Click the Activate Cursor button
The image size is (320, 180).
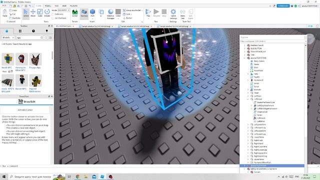coord(25,110)
